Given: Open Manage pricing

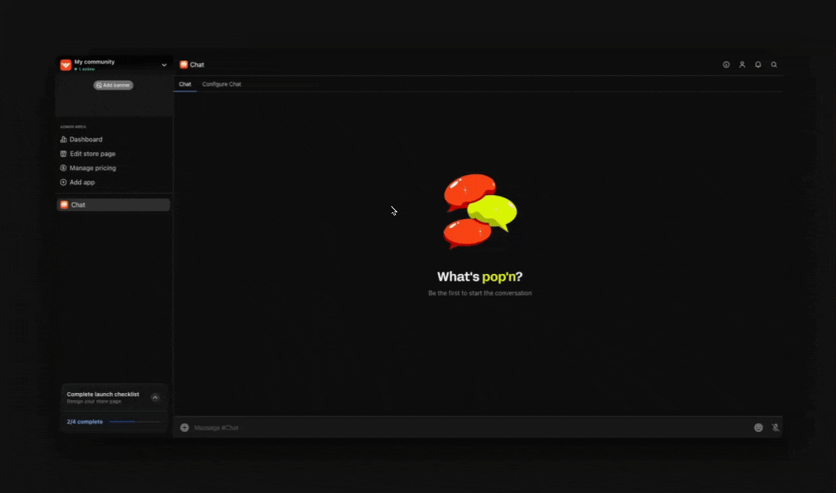Looking at the screenshot, I should click(x=88, y=168).
